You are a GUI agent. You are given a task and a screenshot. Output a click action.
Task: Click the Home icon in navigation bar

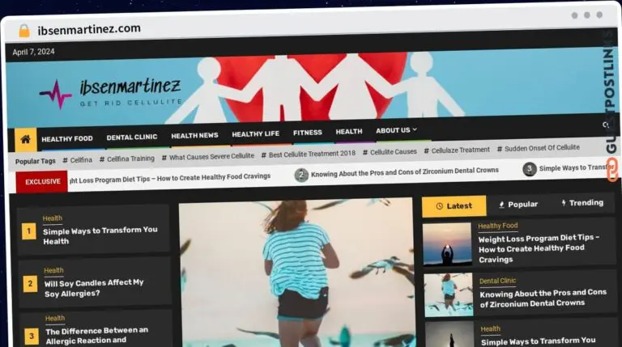26,139
